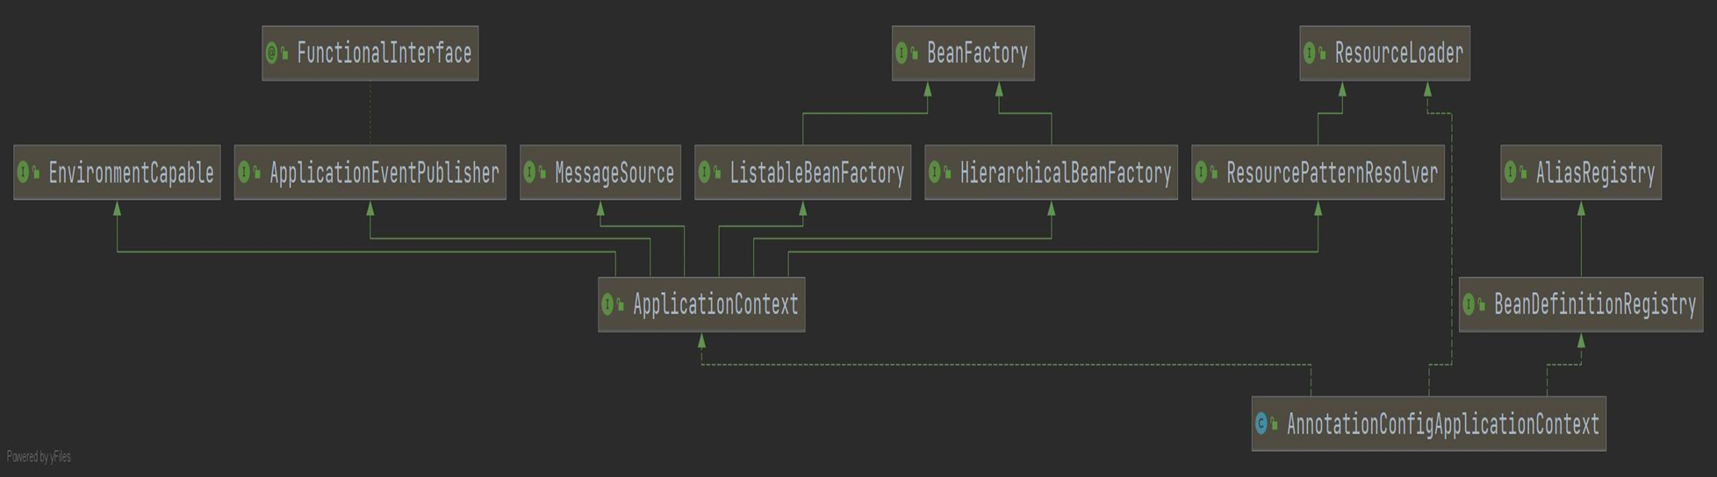Click the interface icon on BeanFactory
The image size is (1717, 477).
tap(902, 53)
